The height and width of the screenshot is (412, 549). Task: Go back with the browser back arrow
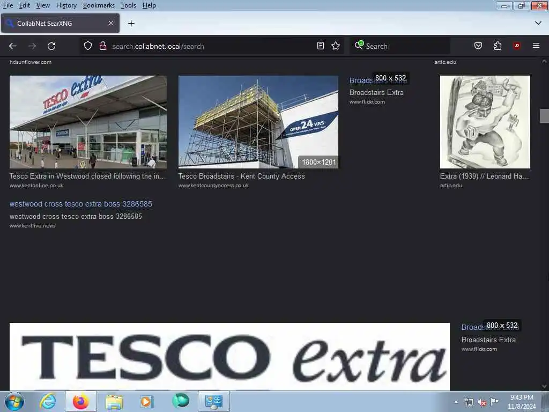13,46
